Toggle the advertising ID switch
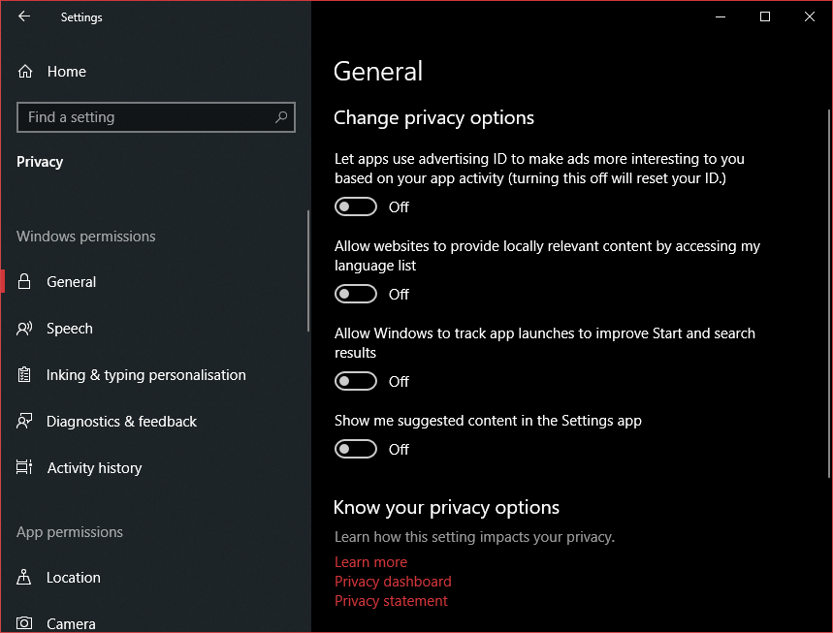833x633 pixels. pyautogui.click(x=355, y=206)
